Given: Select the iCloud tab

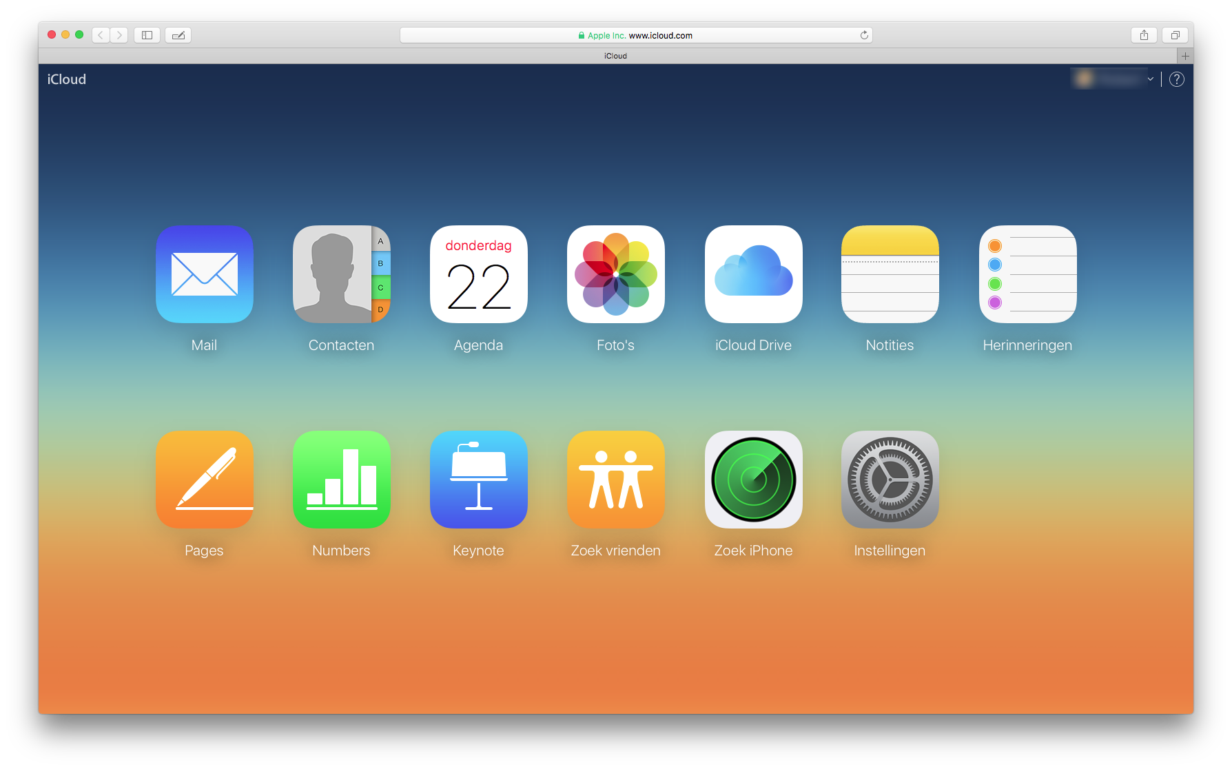Looking at the screenshot, I should click(608, 56).
